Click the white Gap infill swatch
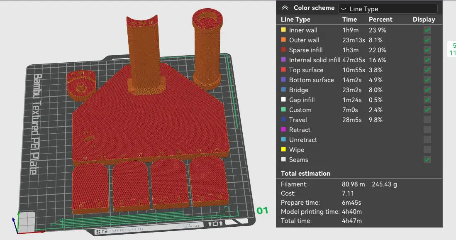Viewport: 456px width, 240px height. coord(283,100)
